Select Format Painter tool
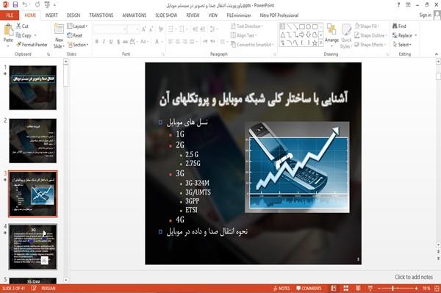Viewport: 441px width, 293px height. [x=32, y=45]
